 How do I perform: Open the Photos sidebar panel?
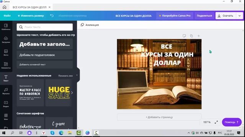point(6,53)
